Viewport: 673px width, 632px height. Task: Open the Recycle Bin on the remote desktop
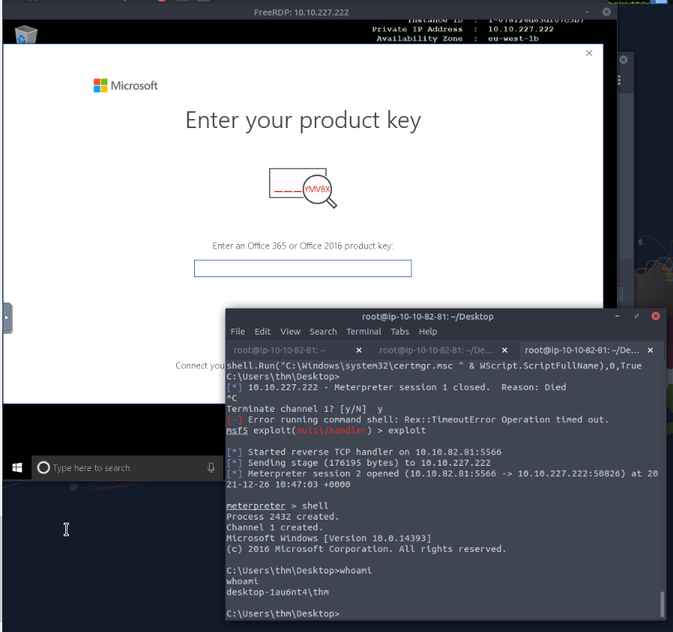[x=25, y=34]
